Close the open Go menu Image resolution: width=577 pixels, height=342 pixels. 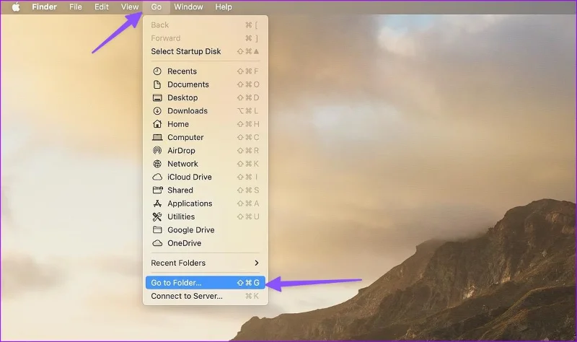point(156,6)
